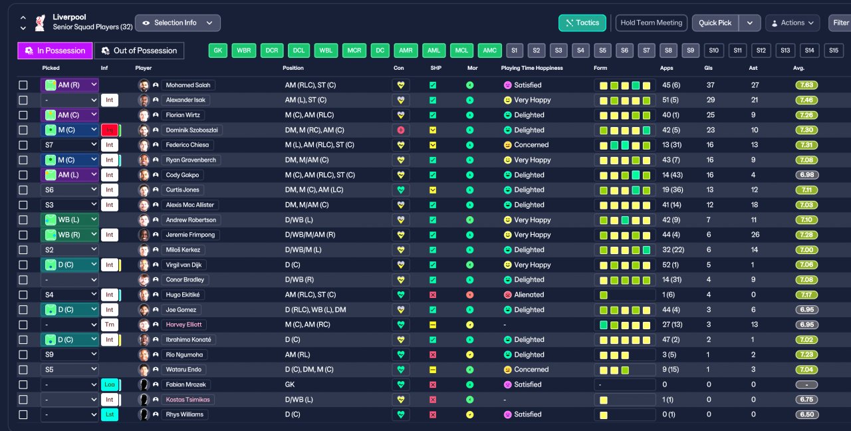This screenshot has height=431, width=851.
Task: Check the box for Federico Chiesa
Action: tap(23, 145)
